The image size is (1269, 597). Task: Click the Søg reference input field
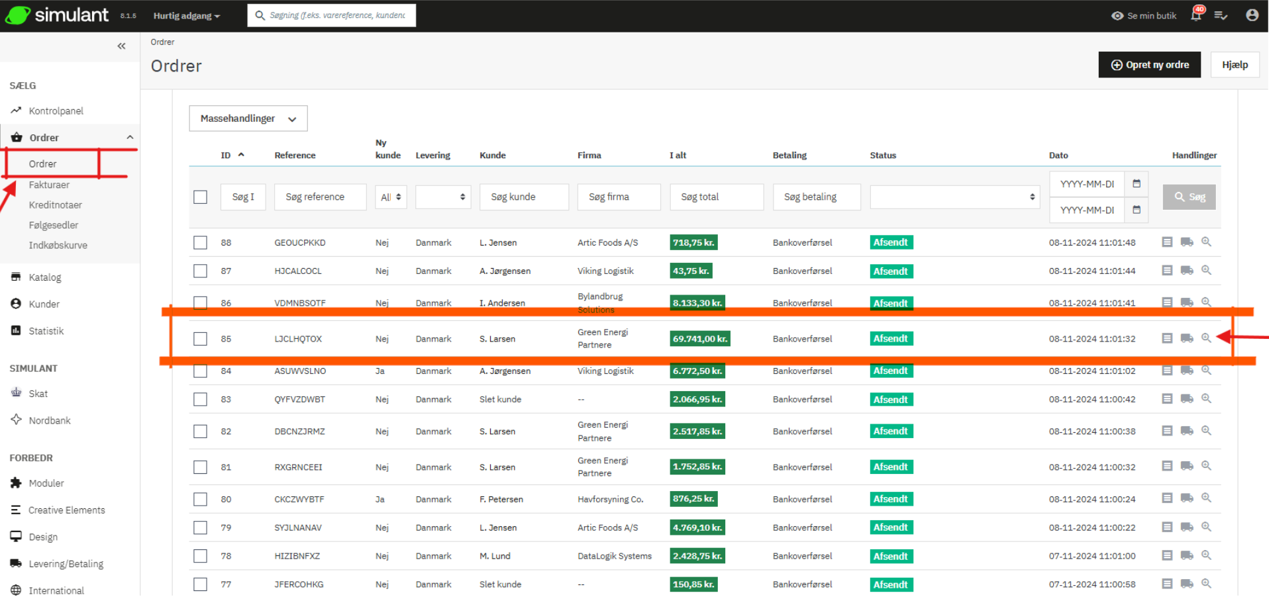click(x=320, y=197)
